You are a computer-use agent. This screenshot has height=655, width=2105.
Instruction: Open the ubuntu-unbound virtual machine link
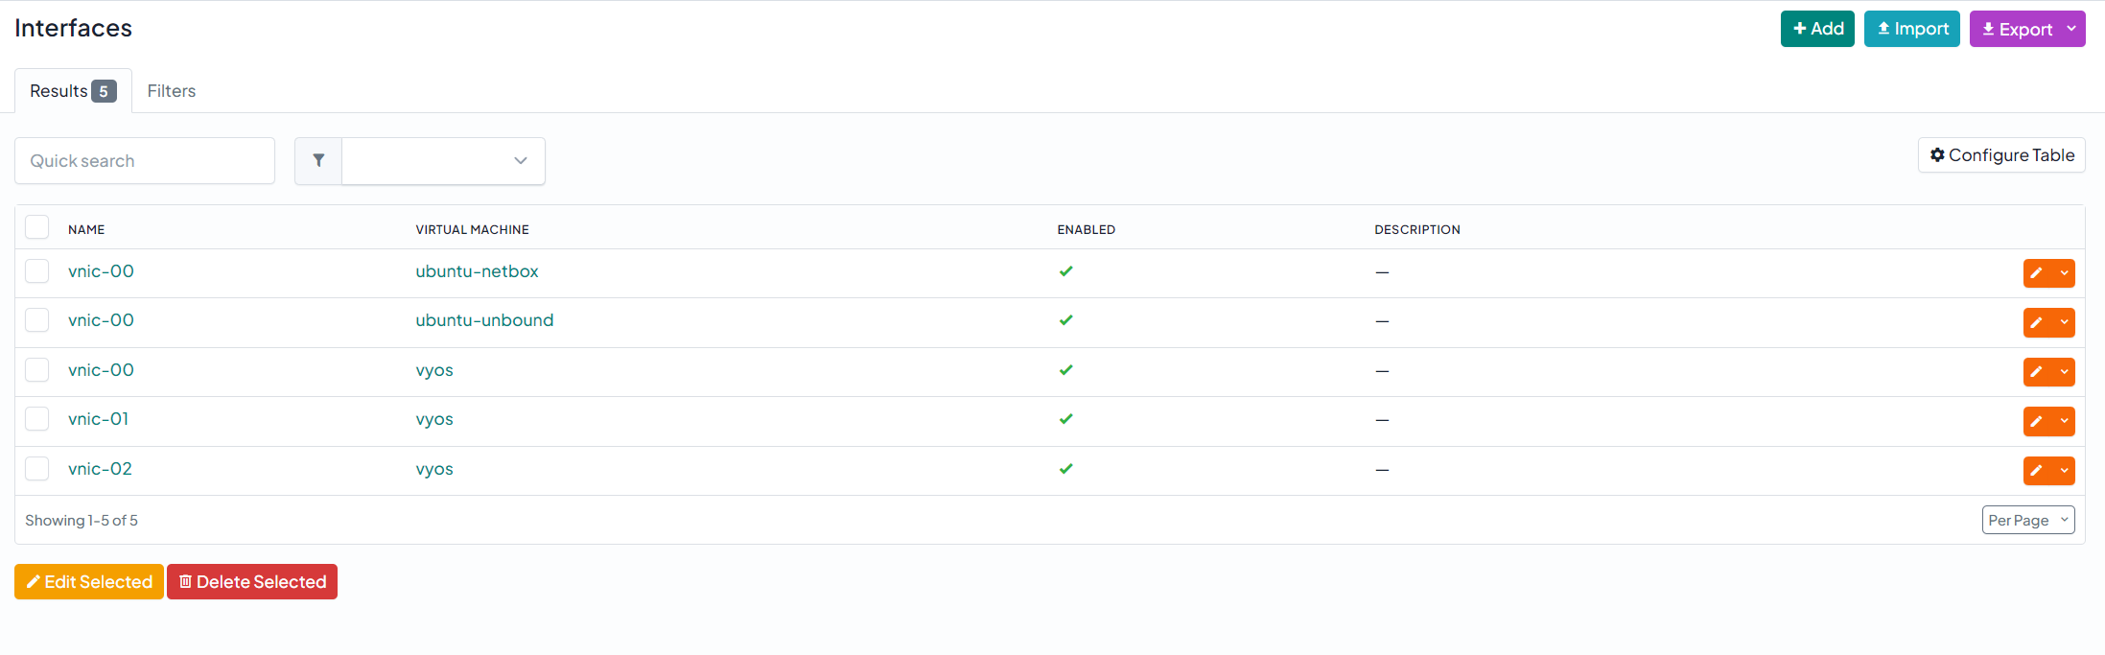coord(484,320)
